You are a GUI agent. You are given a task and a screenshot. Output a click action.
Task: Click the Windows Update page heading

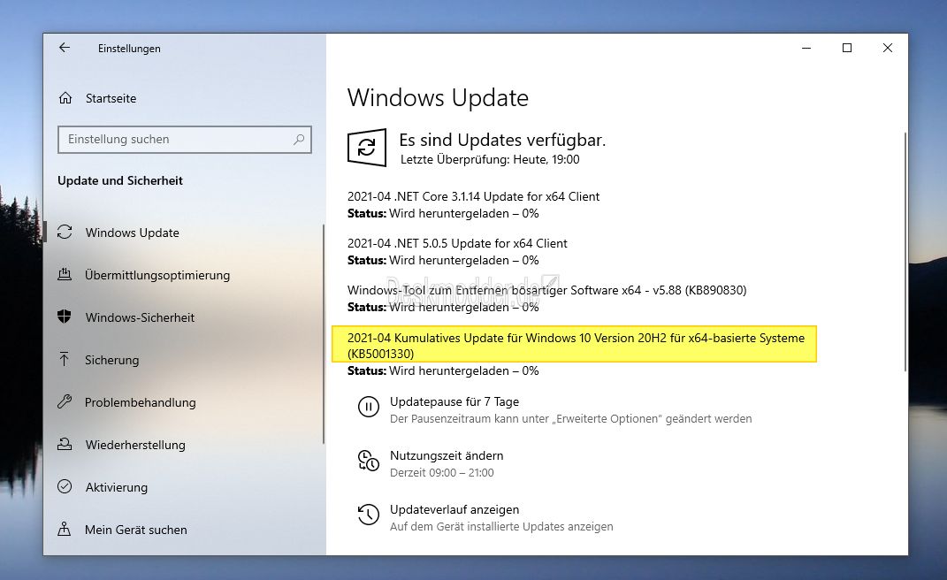(x=438, y=98)
